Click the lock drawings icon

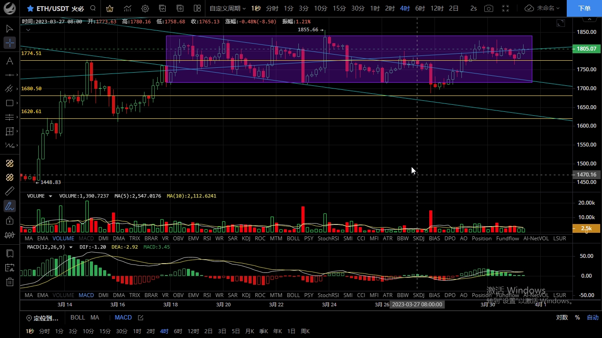(9, 220)
